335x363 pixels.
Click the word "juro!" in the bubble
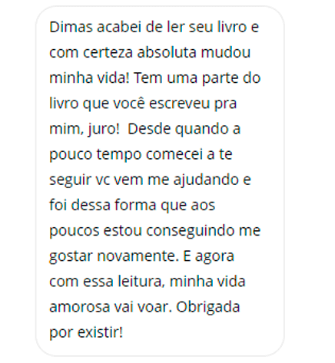[x=104, y=129]
